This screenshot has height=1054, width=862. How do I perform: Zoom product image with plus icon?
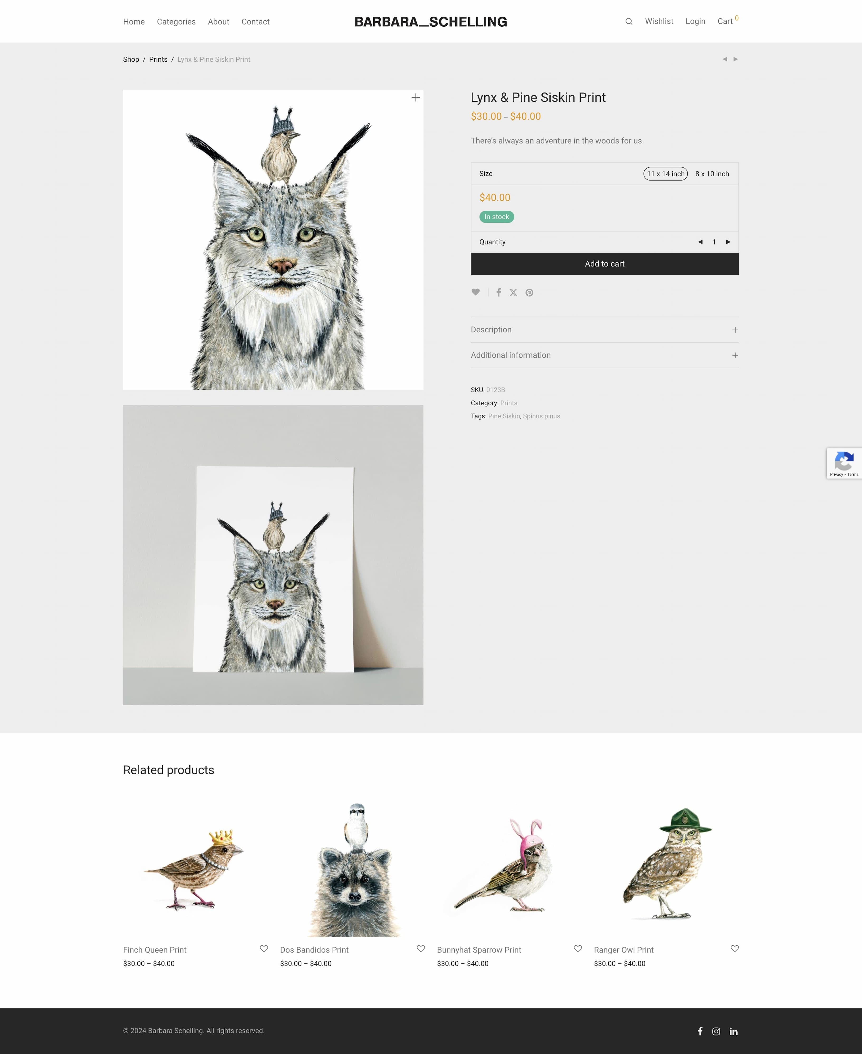[416, 98]
